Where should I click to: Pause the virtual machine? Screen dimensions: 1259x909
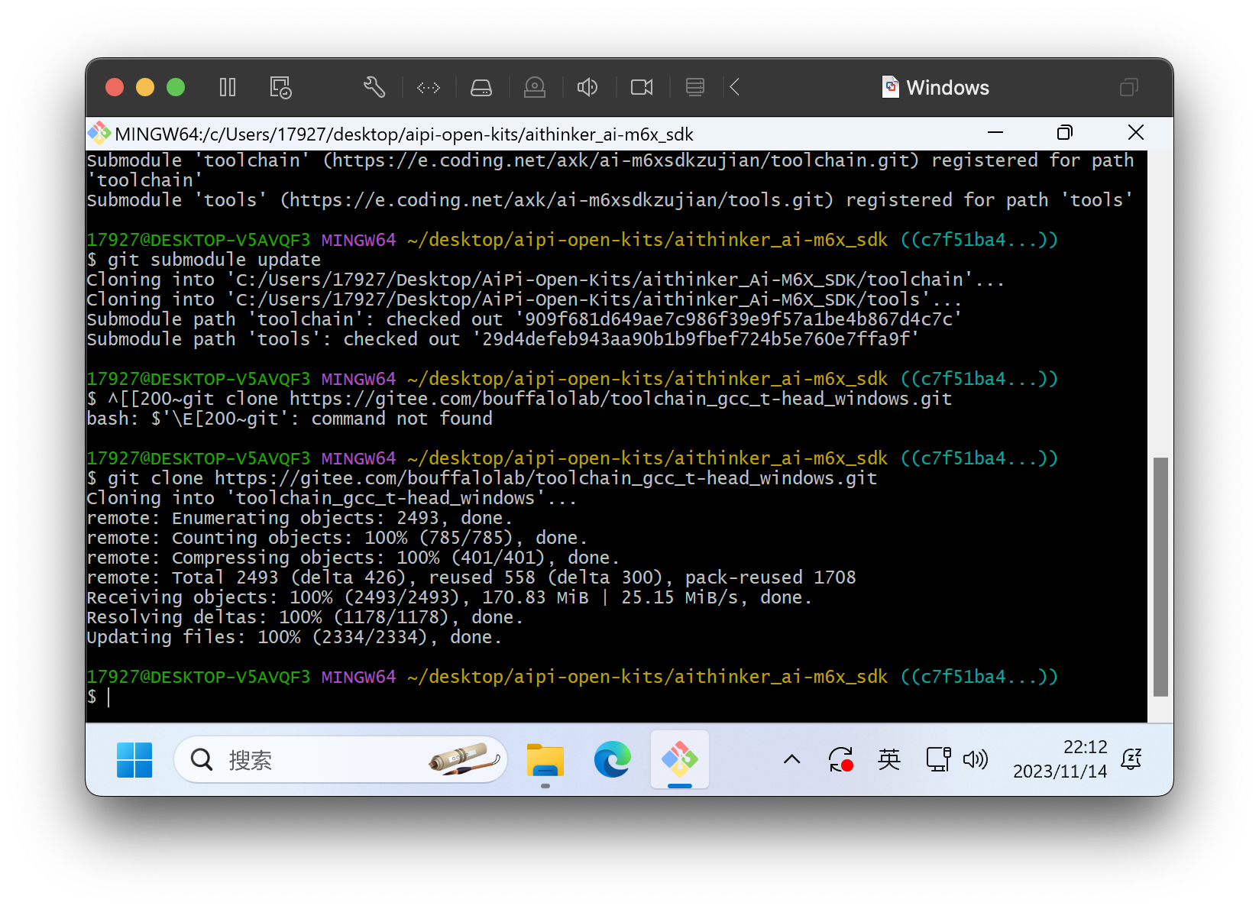tap(228, 87)
